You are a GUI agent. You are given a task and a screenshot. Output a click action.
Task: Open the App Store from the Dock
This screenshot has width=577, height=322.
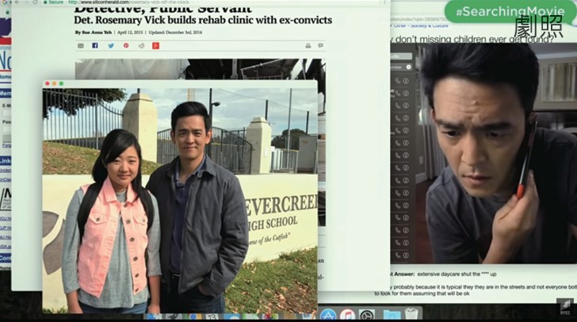pyautogui.click(x=328, y=316)
